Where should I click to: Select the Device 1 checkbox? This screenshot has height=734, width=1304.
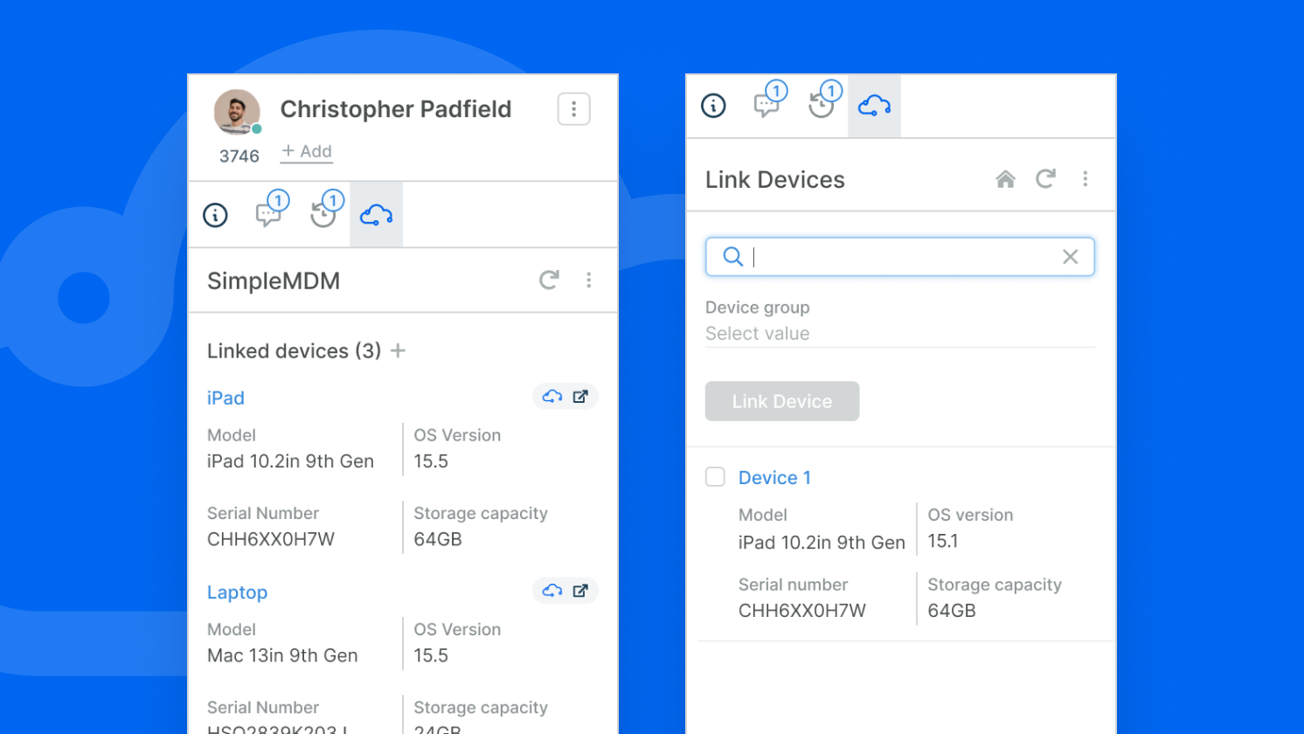point(715,477)
